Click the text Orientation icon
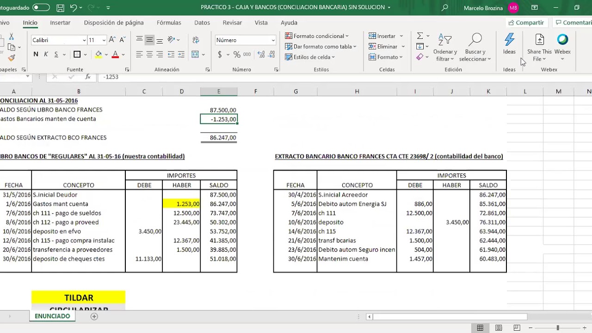592x333 pixels. pos(171,40)
